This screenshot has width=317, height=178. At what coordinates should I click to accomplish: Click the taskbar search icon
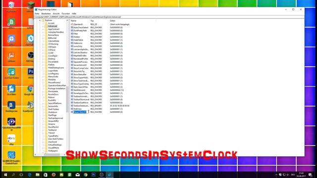(13, 175)
